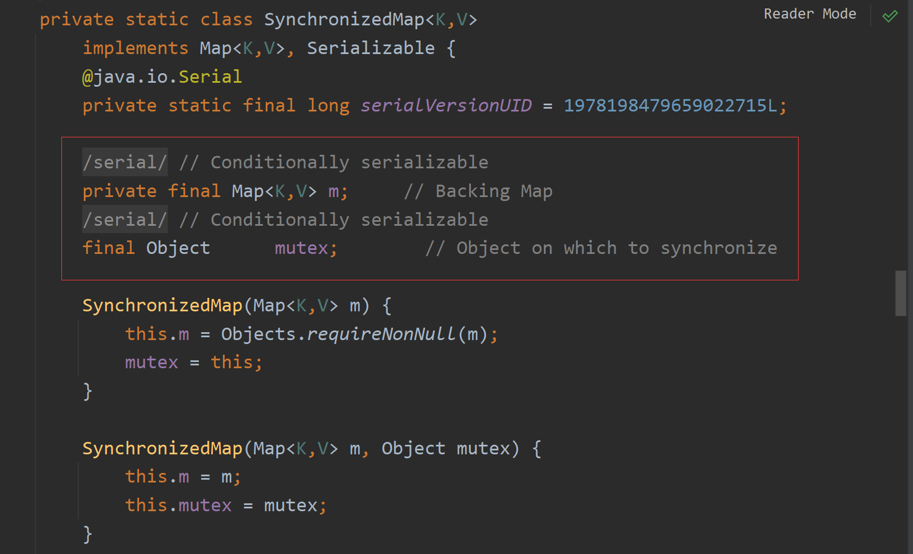Click 'private final Map<K,V> m;' declaration

[215, 191]
